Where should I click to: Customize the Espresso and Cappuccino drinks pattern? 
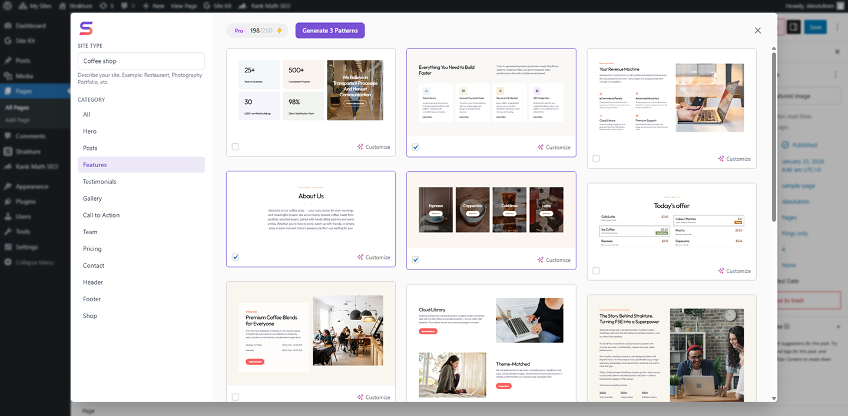click(554, 259)
